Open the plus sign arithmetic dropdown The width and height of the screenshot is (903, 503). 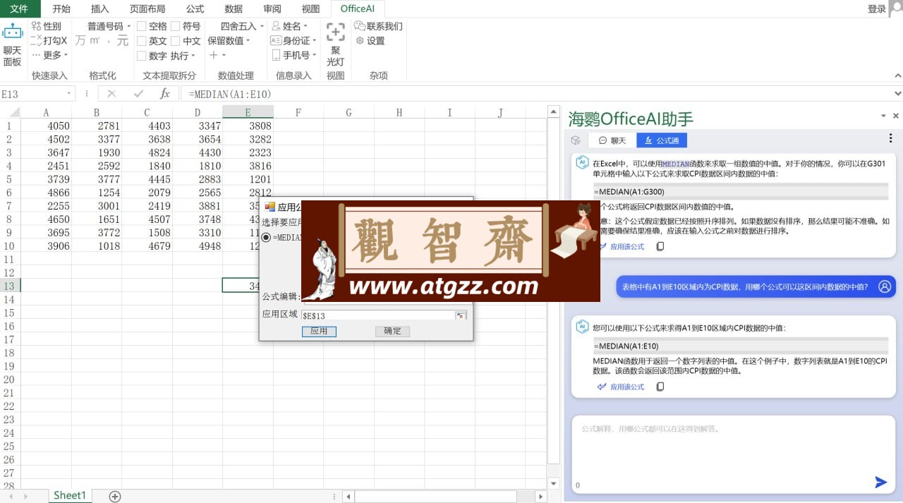pyautogui.click(x=217, y=56)
